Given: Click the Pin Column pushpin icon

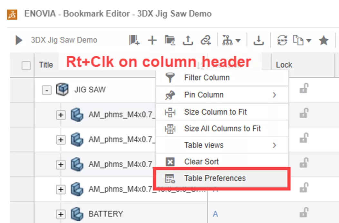Looking at the screenshot, I should (170, 95).
